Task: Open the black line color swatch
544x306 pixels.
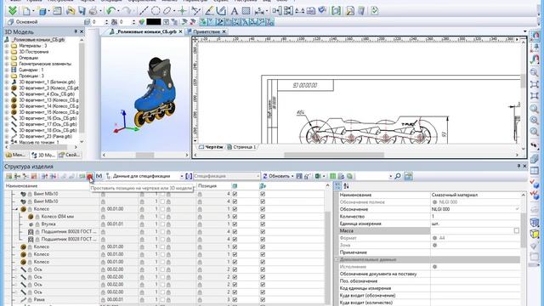Action: [x=153, y=22]
